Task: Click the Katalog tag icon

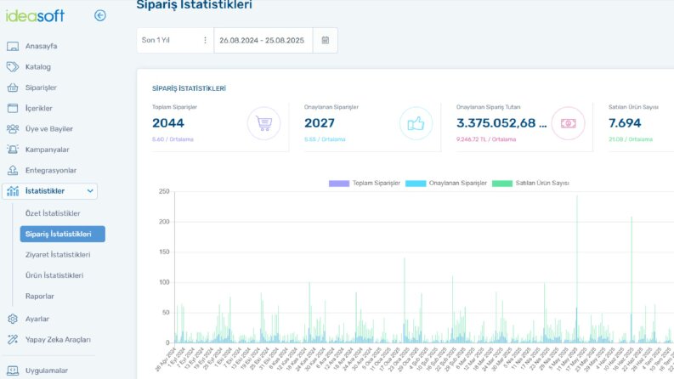Action: click(13, 66)
